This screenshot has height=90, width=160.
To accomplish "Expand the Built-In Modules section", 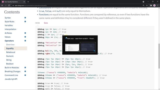I will tap(25, 67).
